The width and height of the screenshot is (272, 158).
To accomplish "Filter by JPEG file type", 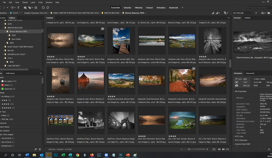I will click(7, 119).
